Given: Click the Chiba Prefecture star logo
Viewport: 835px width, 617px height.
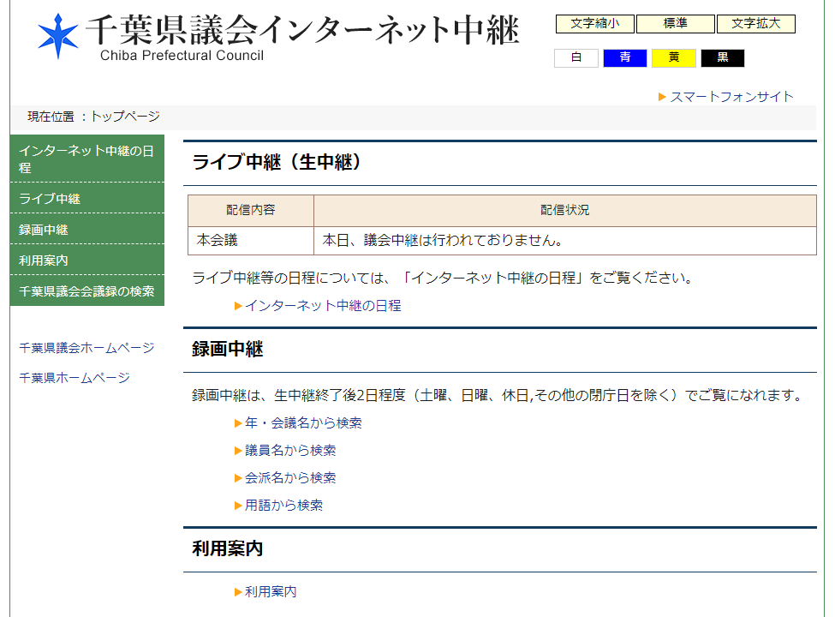Looking at the screenshot, I should click(58, 36).
